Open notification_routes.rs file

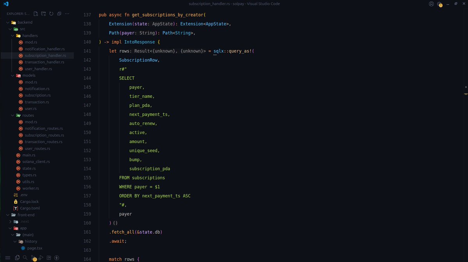click(44, 128)
